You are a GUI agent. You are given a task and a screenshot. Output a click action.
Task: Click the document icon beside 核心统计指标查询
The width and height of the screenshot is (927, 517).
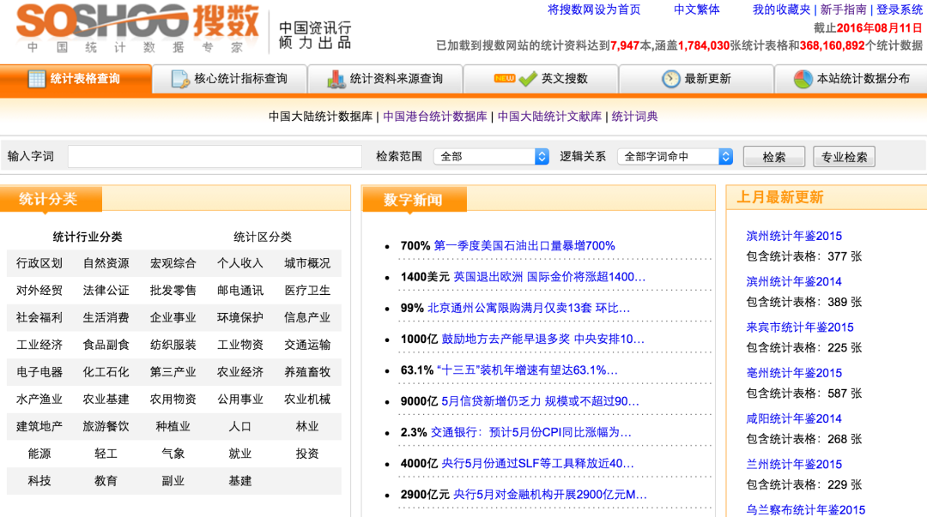click(179, 79)
